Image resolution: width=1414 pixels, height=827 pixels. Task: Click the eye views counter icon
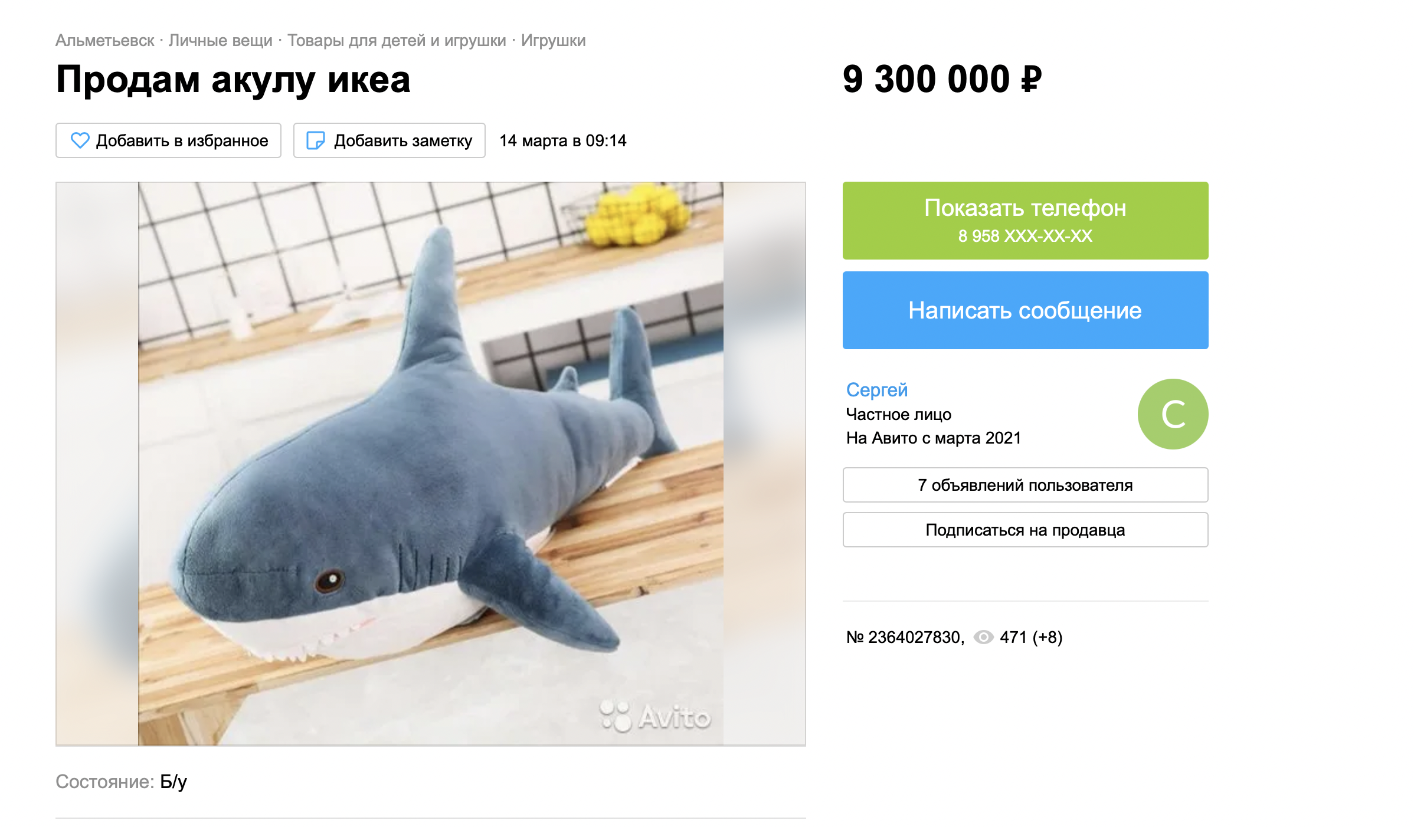coord(983,637)
